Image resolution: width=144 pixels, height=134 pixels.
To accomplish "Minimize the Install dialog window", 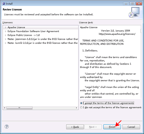I will point(126,4).
